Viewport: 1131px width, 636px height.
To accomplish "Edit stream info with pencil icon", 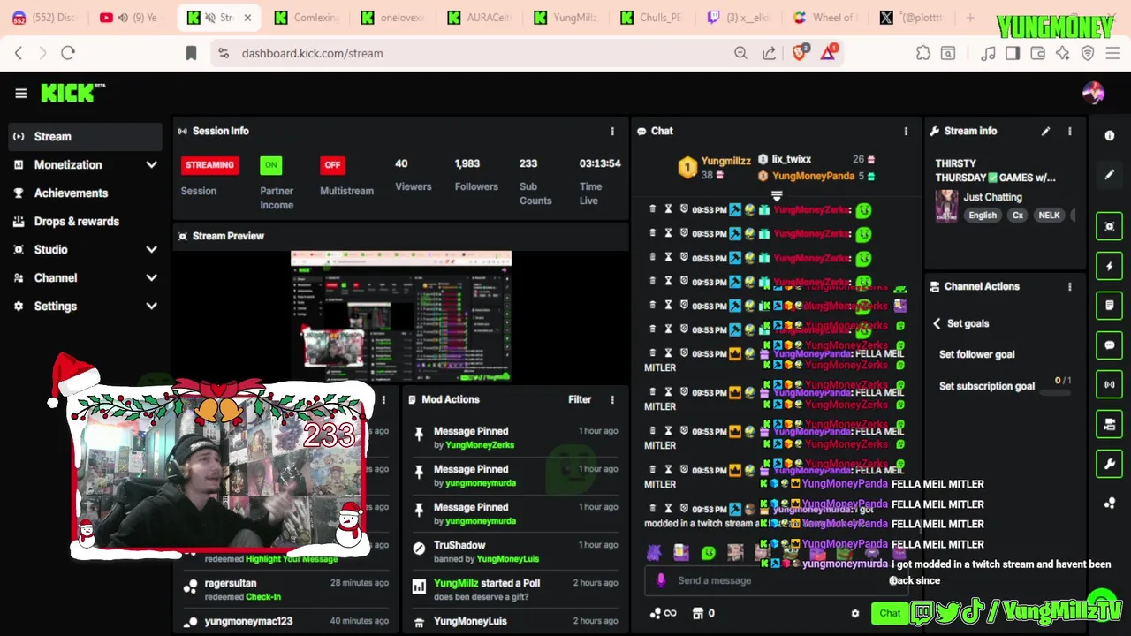I will (1045, 131).
